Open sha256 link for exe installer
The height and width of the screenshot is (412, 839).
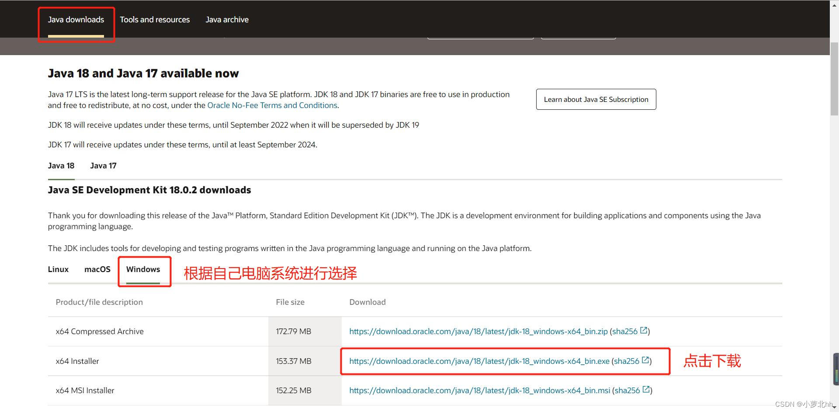[x=627, y=361]
